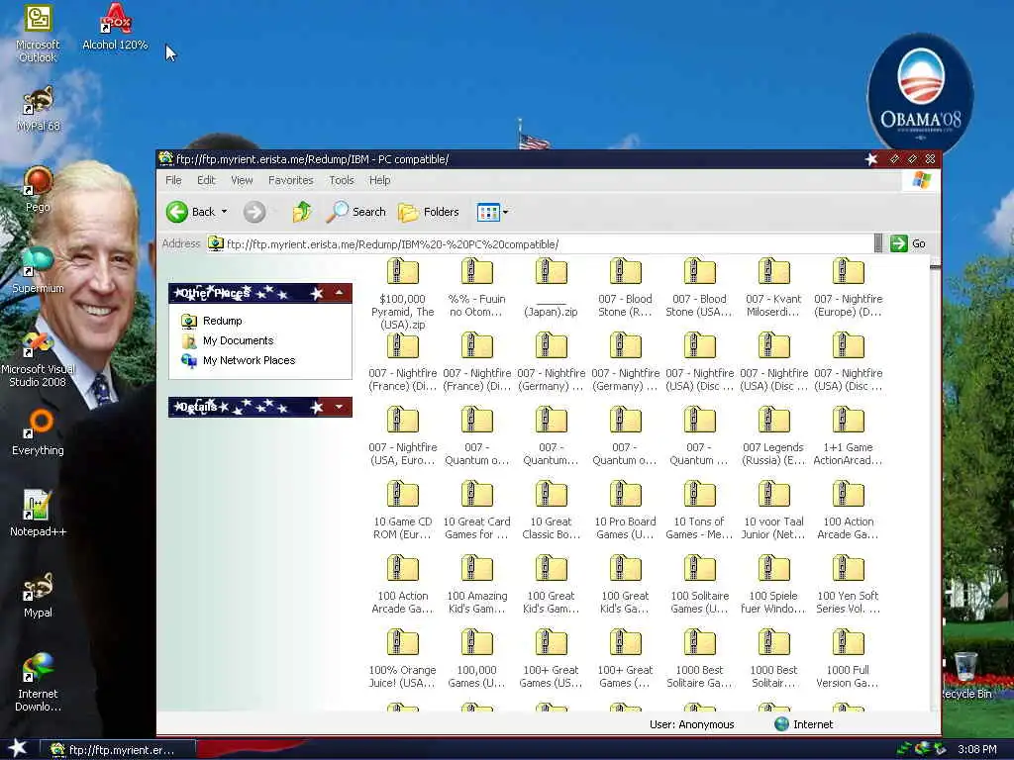Select 100 Yen Soft Series zip

(848, 585)
